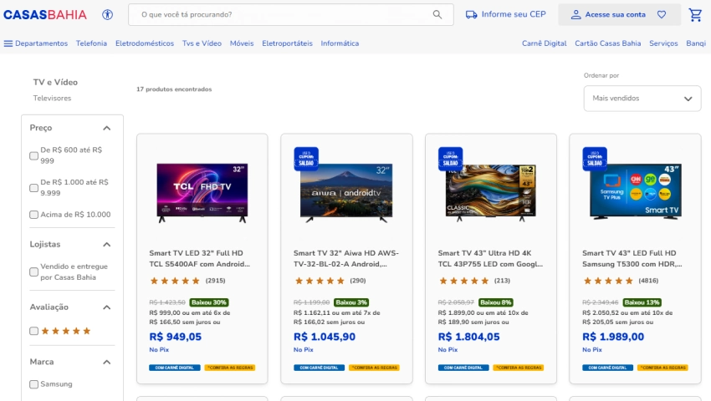Image resolution: width=711 pixels, height=401 pixels.
Task: Click the user account icon
Action: 575,14
